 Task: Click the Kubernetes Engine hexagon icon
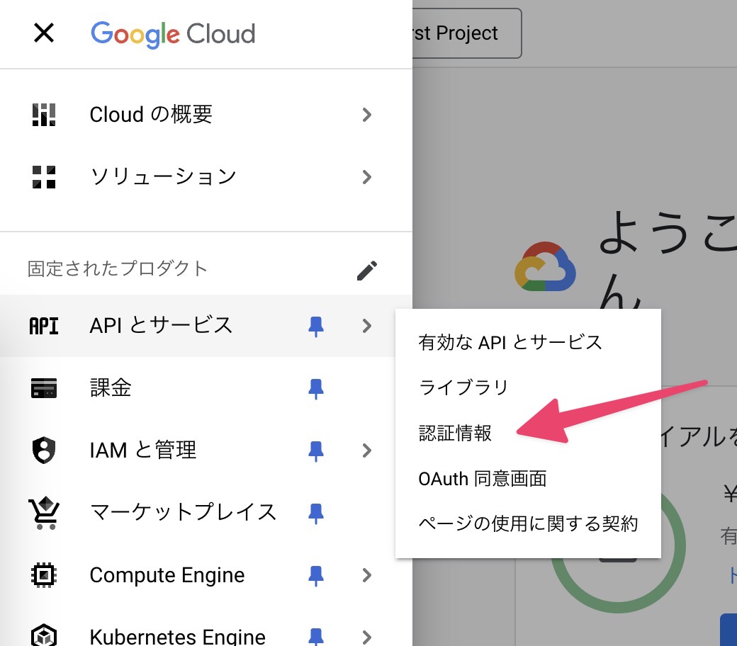[x=43, y=635]
